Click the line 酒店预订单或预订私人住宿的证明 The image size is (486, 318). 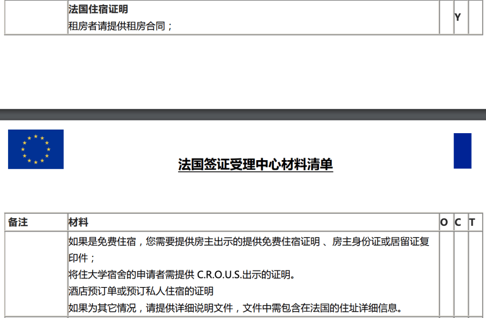click(x=141, y=291)
